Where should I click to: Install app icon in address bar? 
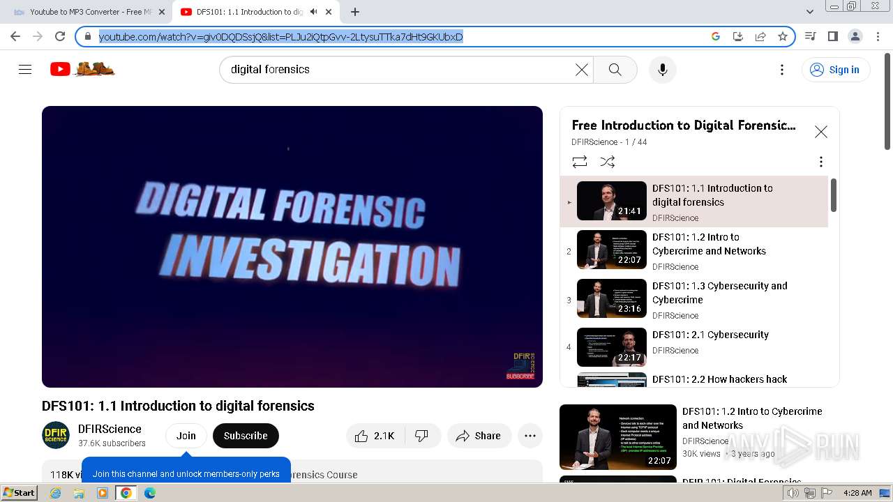(737, 36)
